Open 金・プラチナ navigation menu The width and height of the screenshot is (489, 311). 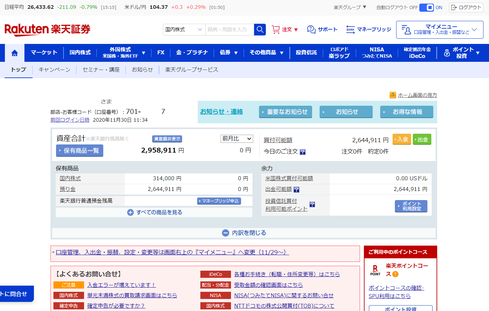coord(192,53)
